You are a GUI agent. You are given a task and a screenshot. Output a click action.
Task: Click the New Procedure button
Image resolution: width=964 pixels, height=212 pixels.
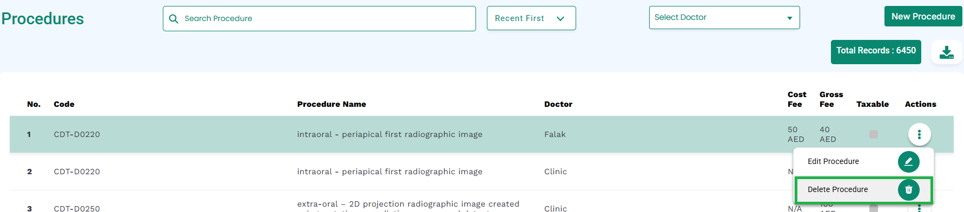[x=923, y=16]
